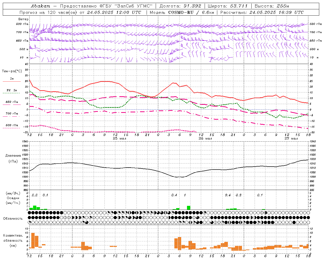Click the '0.3' precipitation amount value

click(x=238, y=195)
